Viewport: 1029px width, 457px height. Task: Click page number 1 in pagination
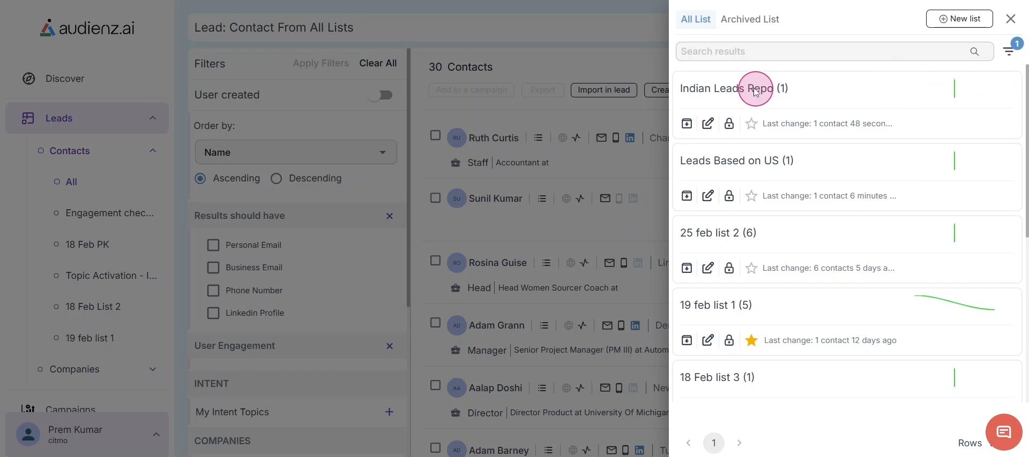click(x=714, y=443)
